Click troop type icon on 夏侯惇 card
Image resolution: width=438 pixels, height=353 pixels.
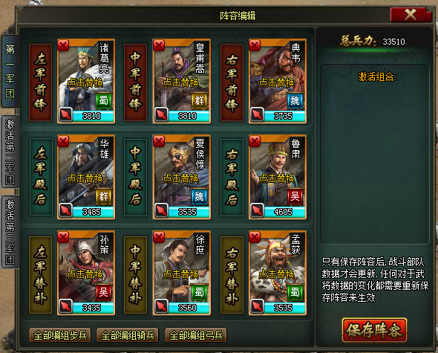(161, 210)
